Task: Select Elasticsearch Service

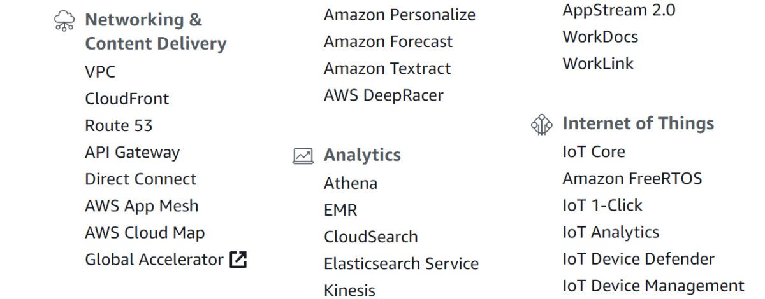Action: [401, 263]
